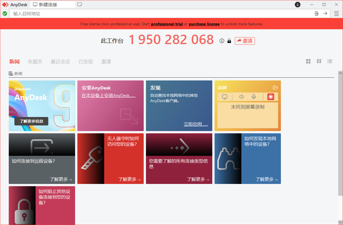
Task: Click the 此工作台 label
Action: tap(112, 41)
